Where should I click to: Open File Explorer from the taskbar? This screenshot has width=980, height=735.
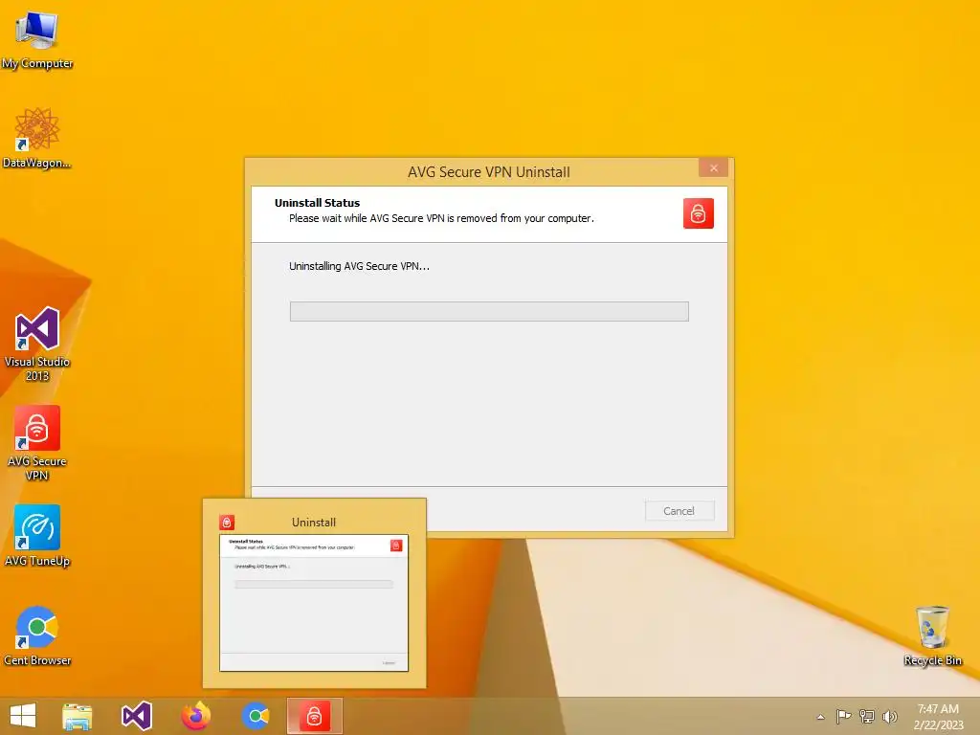coord(78,716)
